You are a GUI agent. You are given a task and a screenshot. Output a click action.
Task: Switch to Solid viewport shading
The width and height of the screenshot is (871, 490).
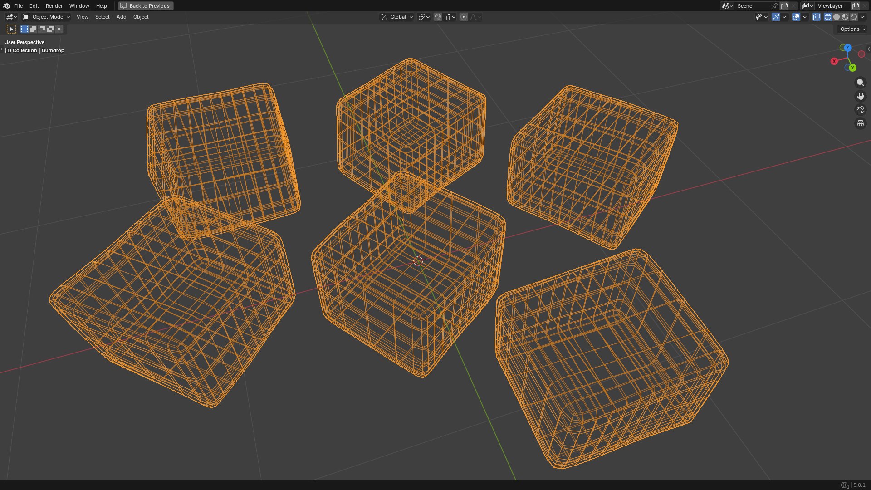[837, 17]
